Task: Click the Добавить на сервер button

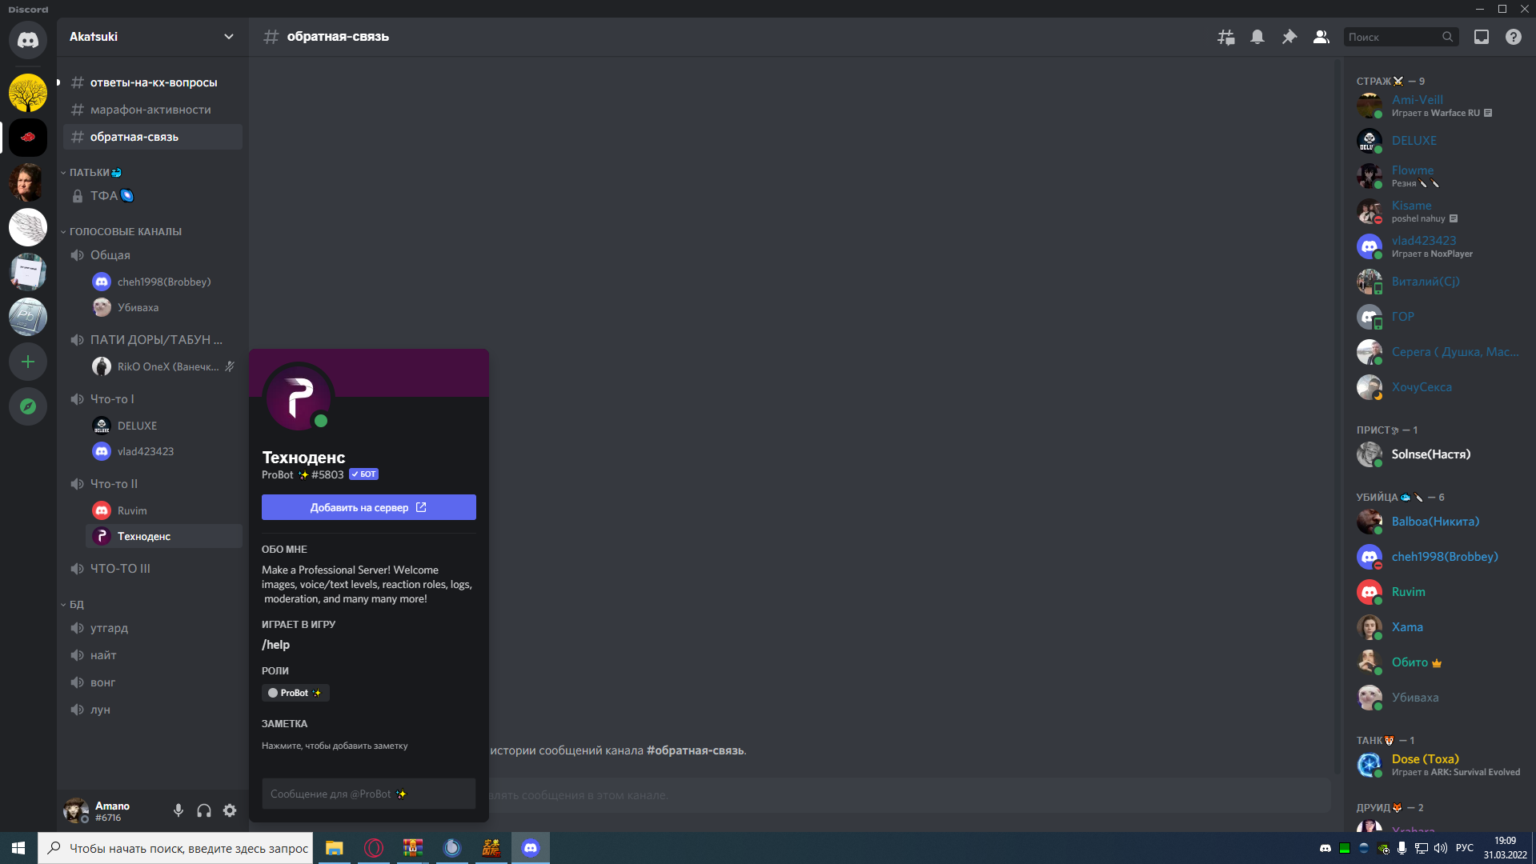Action: click(368, 507)
